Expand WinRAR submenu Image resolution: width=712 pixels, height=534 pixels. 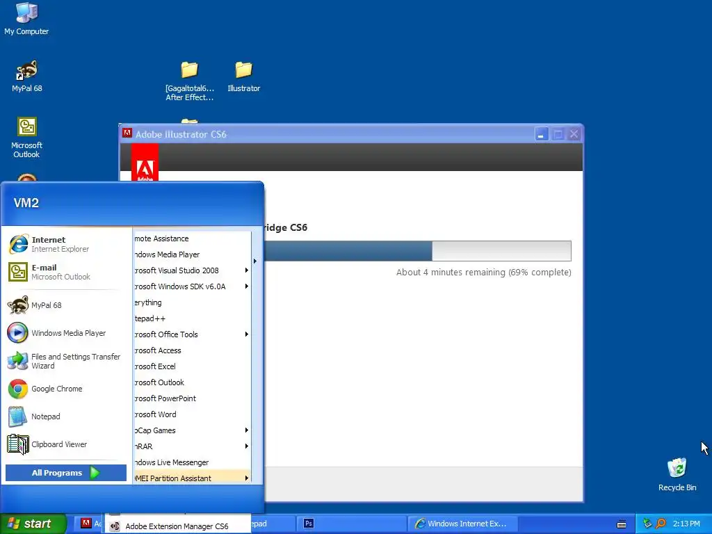192,446
